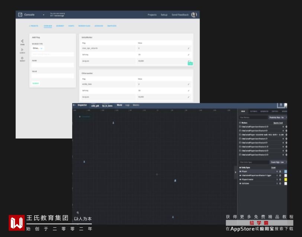Image resolution: width=302 pixels, height=237 pixels.
Task: Edit the 10,000 flag in UnityWorker table
Action: [x=189, y=61]
